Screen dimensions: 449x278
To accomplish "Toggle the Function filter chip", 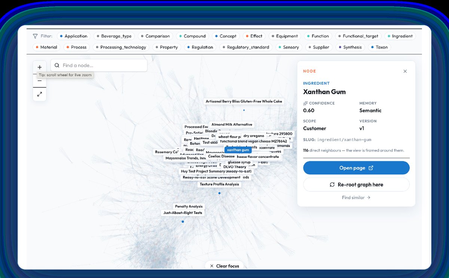I will pyautogui.click(x=318, y=36).
